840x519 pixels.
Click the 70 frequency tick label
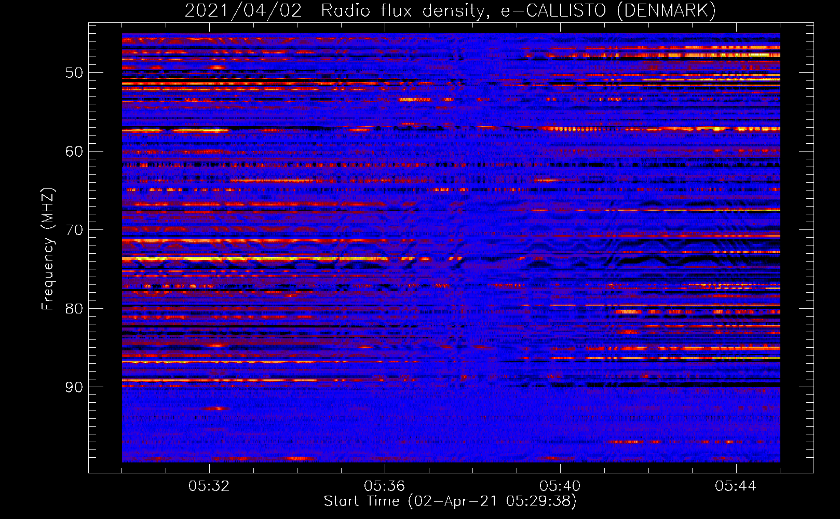click(x=74, y=230)
